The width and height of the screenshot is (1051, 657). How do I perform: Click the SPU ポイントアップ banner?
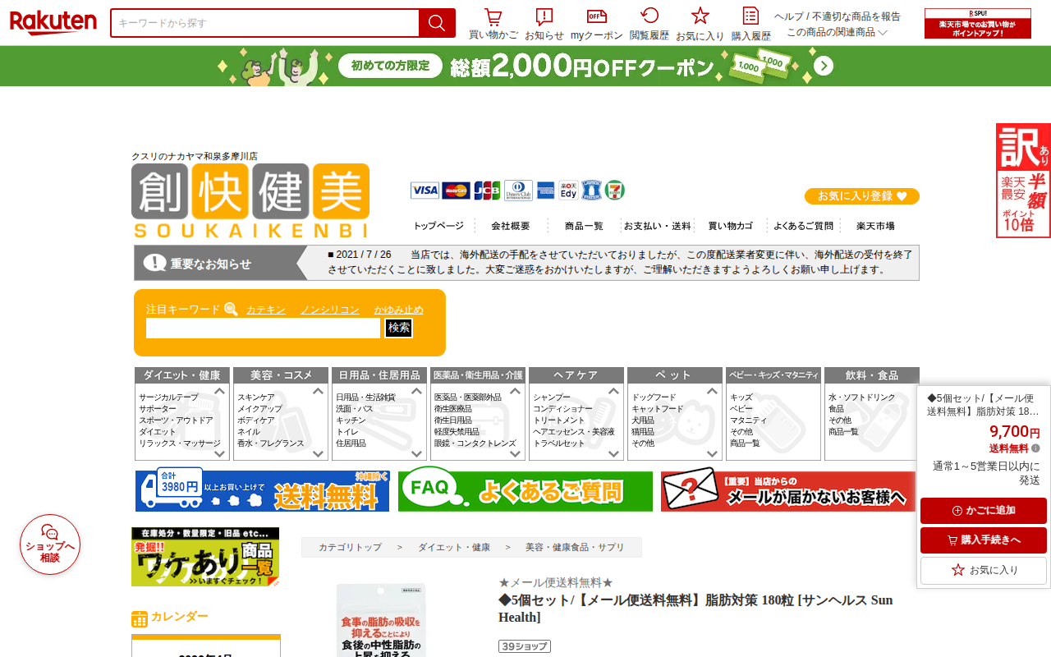(978, 24)
